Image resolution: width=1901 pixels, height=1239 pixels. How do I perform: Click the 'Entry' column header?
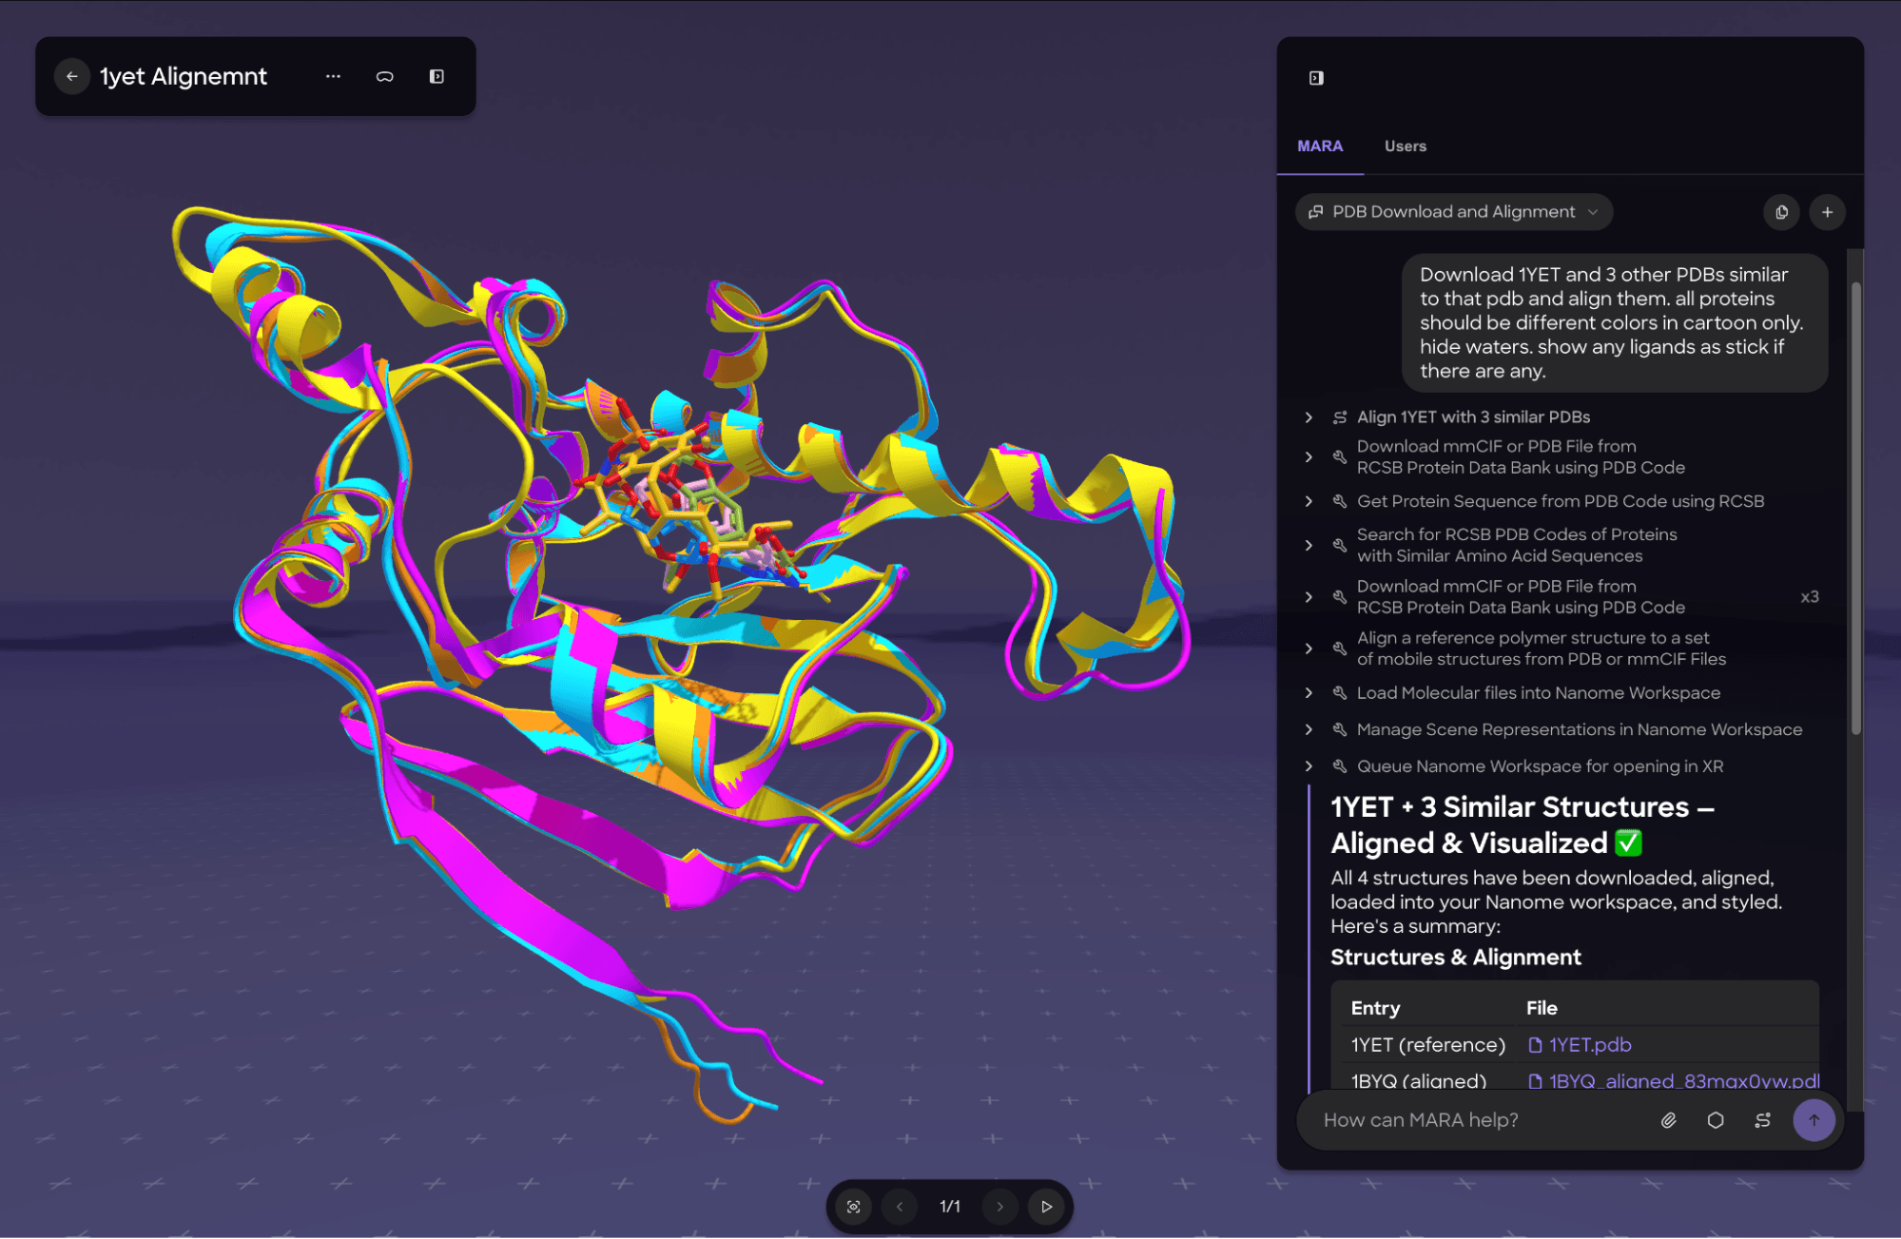point(1375,1008)
